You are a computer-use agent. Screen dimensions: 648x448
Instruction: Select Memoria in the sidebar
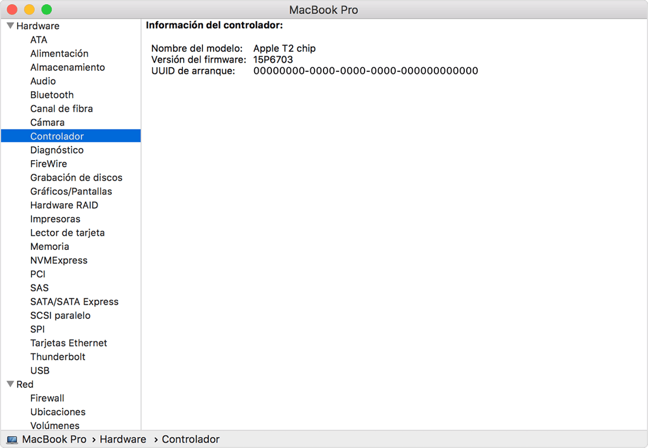[x=50, y=247]
